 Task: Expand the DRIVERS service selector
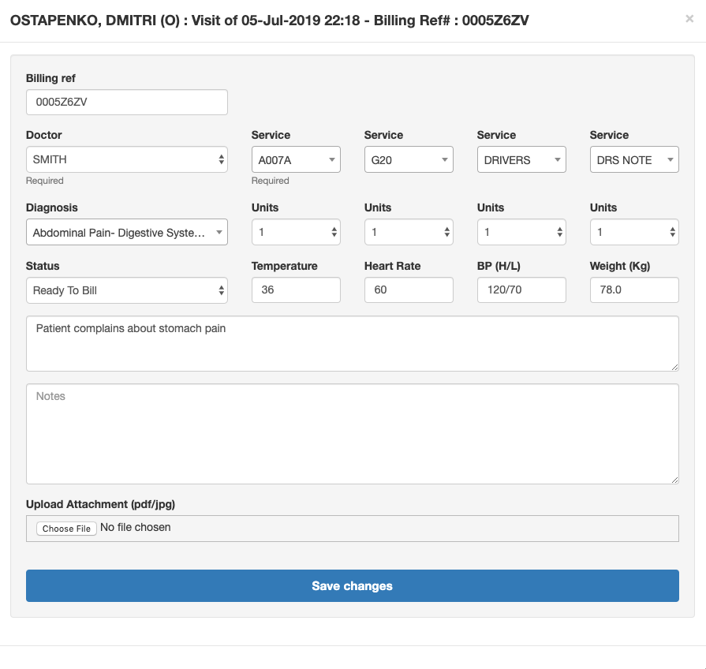point(521,159)
